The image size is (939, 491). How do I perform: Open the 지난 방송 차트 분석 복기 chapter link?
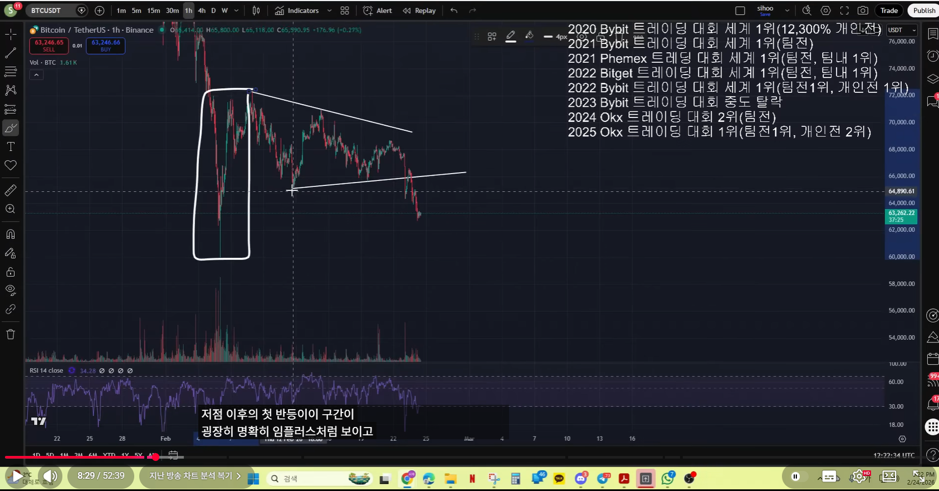point(195,476)
